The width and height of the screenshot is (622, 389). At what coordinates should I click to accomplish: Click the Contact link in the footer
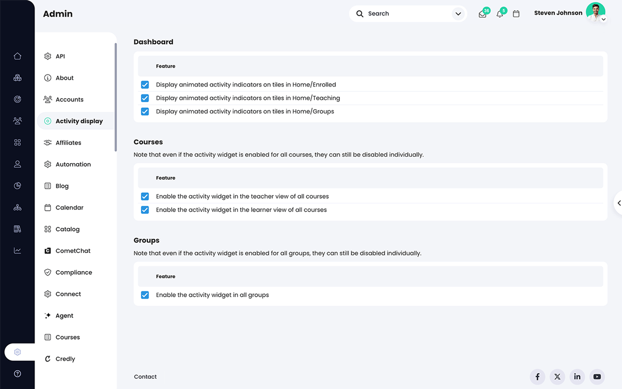(x=145, y=377)
